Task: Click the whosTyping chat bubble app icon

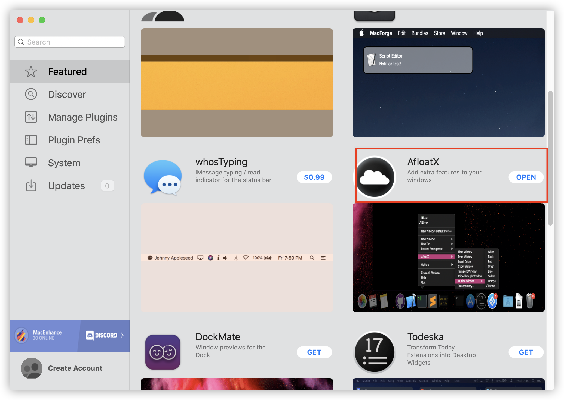Action: click(x=163, y=177)
